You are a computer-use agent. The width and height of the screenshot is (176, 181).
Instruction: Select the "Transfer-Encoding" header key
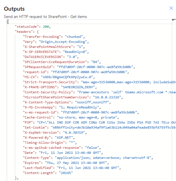[x=42, y=37]
